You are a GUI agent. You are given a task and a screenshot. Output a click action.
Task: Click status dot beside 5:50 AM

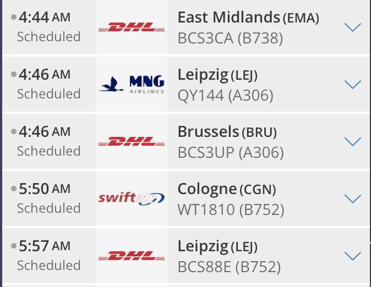pyautogui.click(x=14, y=189)
